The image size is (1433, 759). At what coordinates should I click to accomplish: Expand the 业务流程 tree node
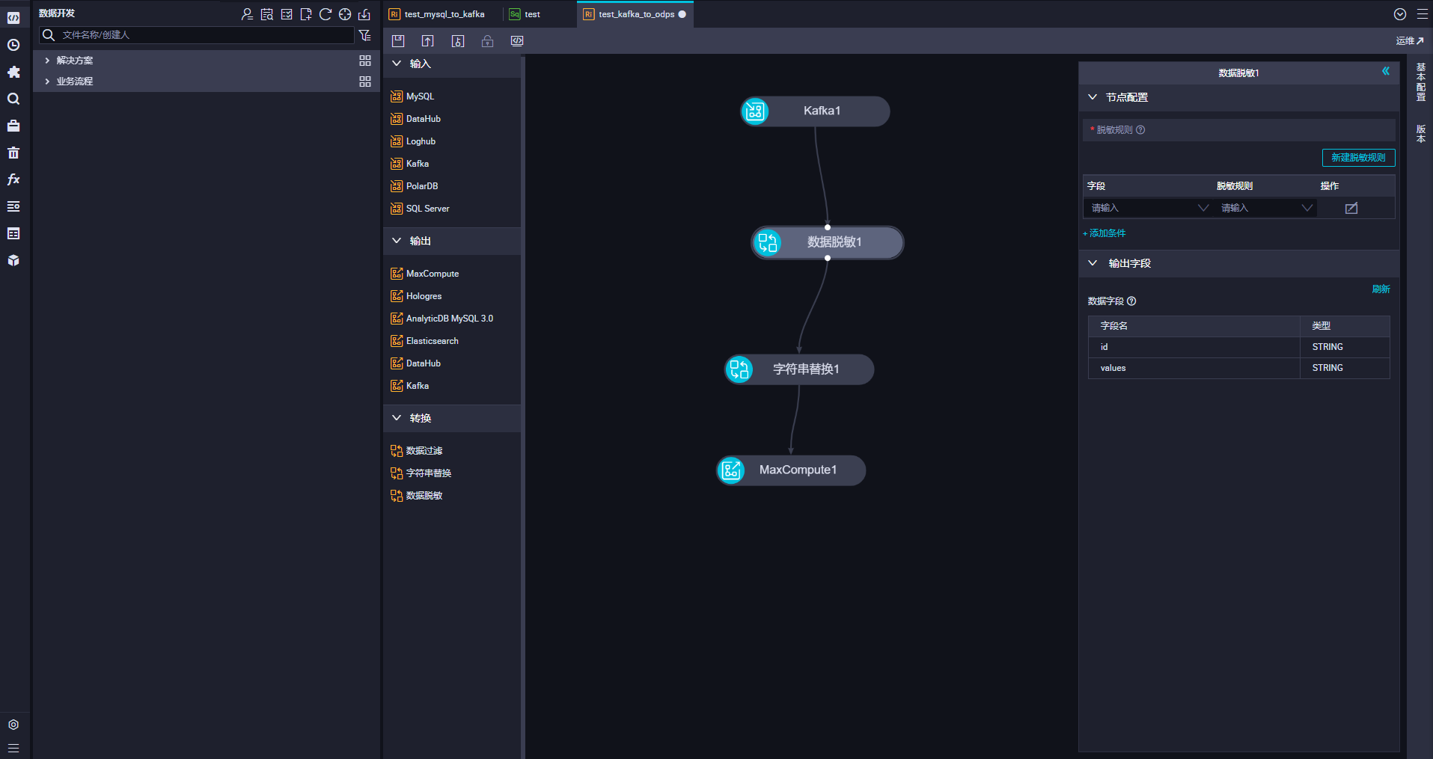tap(47, 82)
